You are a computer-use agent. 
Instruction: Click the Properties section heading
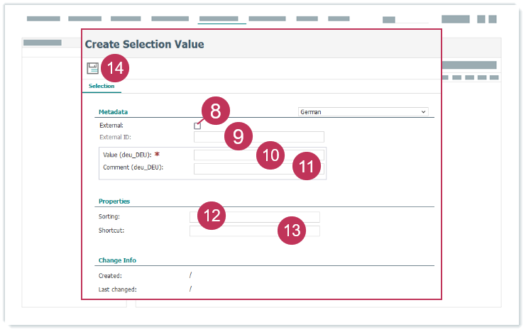click(114, 201)
